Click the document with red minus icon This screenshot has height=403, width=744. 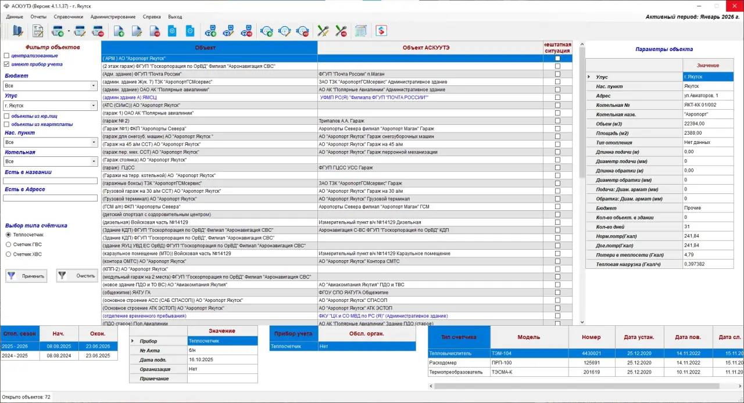pos(155,31)
